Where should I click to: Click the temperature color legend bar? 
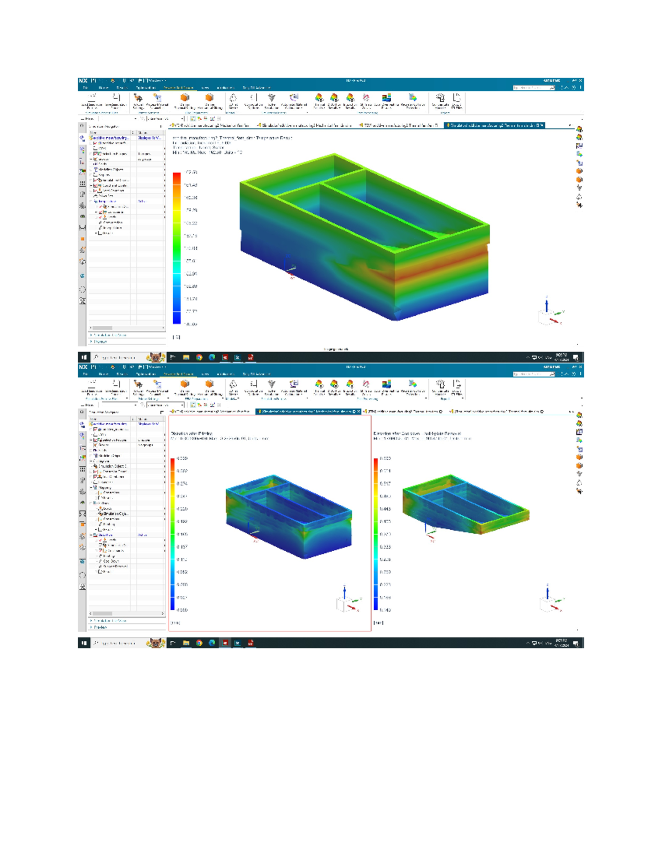[177, 248]
